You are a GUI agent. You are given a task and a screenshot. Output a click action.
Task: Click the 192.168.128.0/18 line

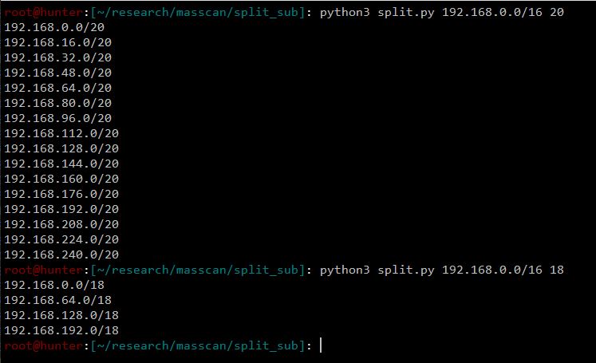click(61, 315)
